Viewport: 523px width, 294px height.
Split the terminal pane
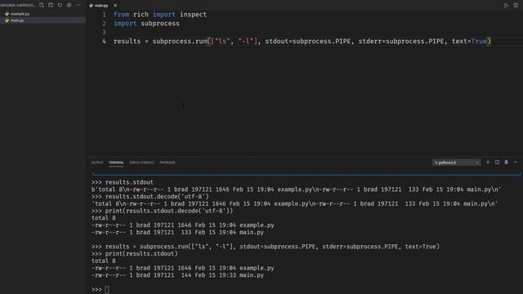497,163
